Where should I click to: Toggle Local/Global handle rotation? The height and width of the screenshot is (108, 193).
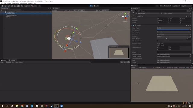[x=34, y=6]
